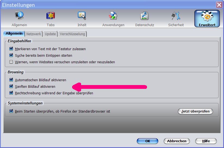
Task: Switch to the Allgemein sub-tab
Action: pyautogui.click(x=14, y=34)
